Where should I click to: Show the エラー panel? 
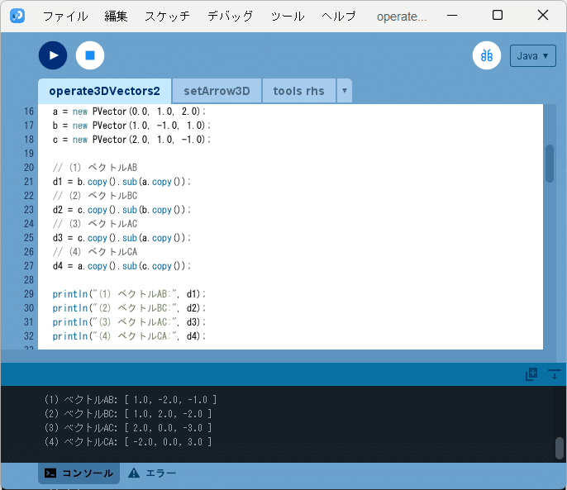tap(152, 473)
